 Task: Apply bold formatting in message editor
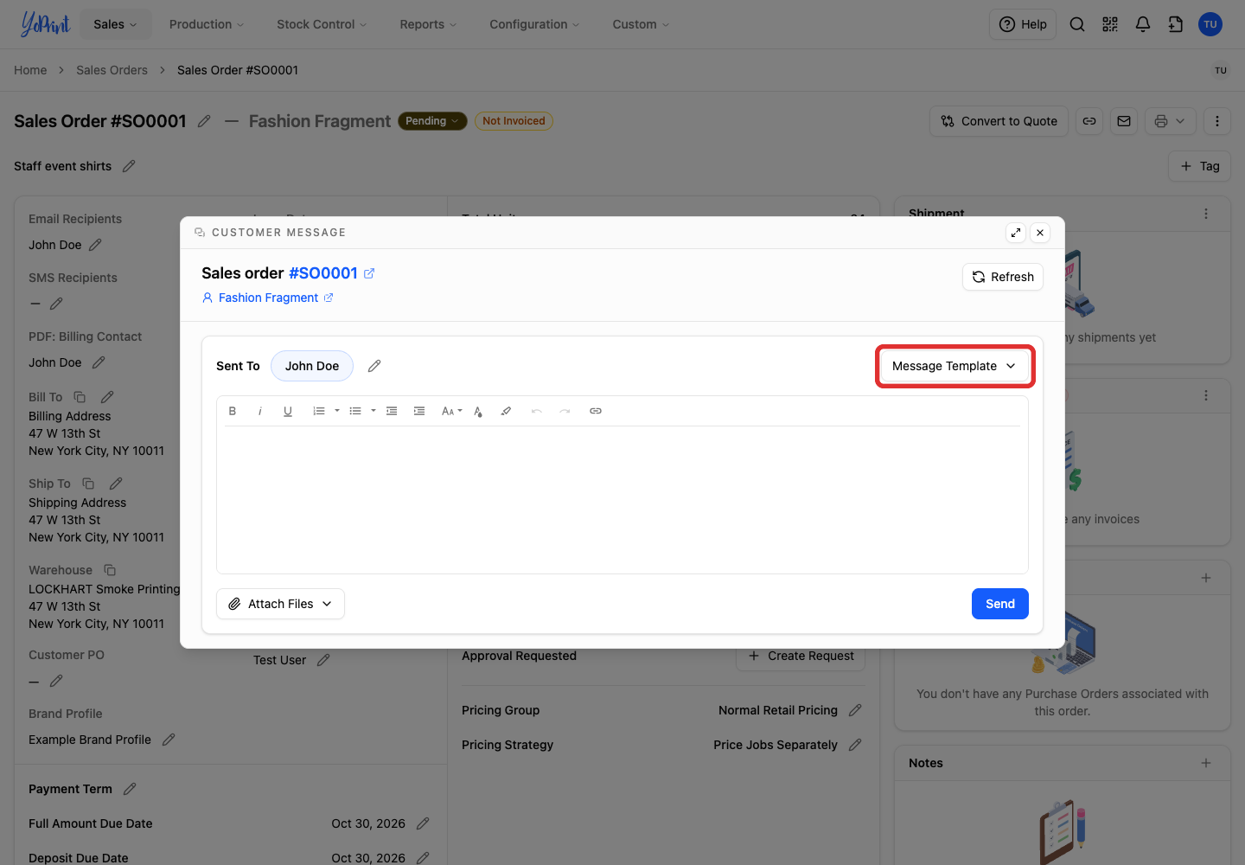point(233,411)
